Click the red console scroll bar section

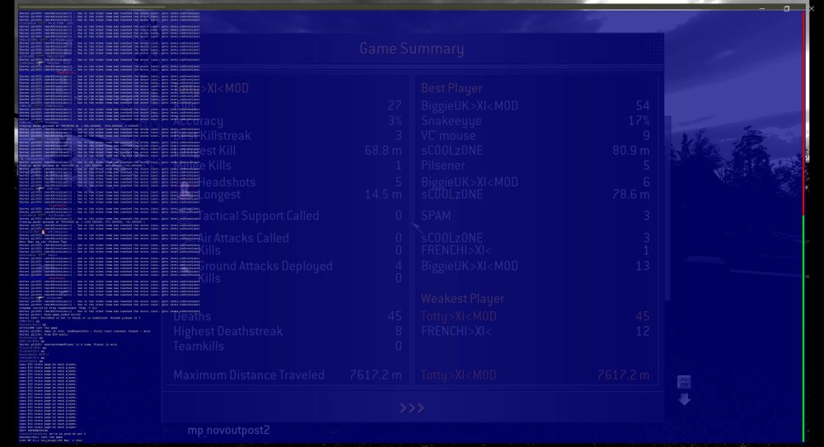pos(803,113)
